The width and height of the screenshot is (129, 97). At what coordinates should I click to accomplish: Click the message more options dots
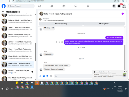point(57,42)
